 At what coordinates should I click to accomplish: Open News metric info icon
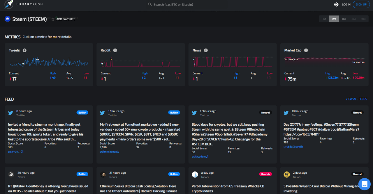point(206,50)
